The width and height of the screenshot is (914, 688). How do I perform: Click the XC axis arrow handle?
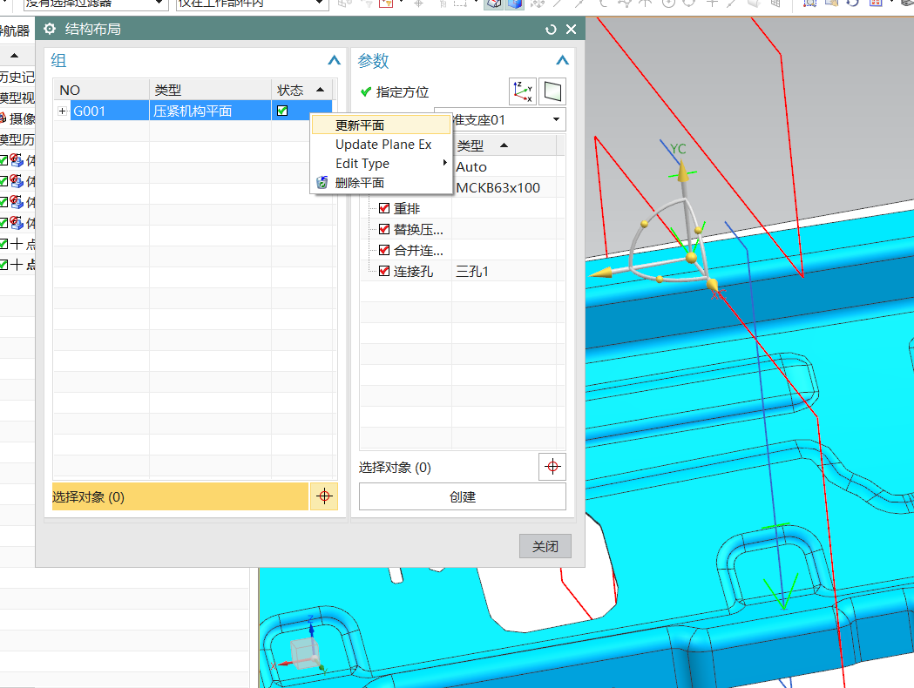point(713,284)
